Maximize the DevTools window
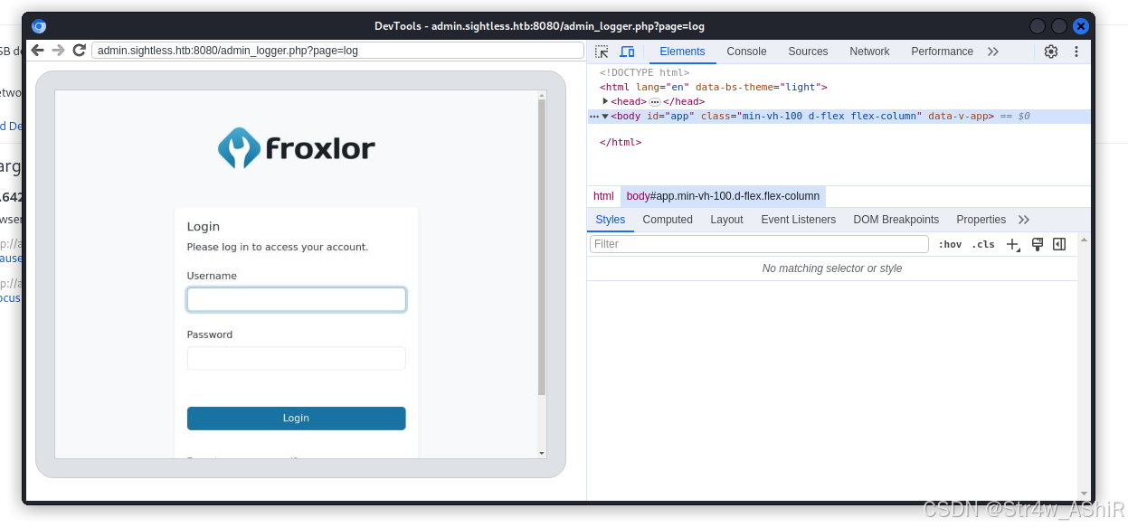This screenshot has height=527, width=1128. [x=1058, y=26]
